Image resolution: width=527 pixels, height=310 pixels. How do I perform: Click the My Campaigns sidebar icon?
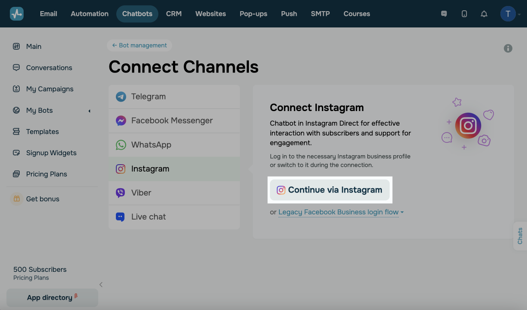16,89
